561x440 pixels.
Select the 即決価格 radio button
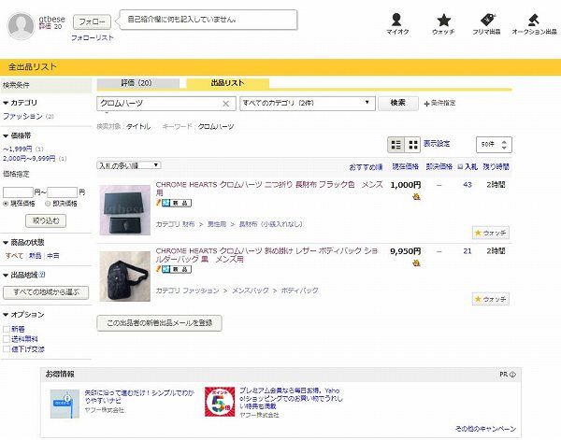[48, 204]
